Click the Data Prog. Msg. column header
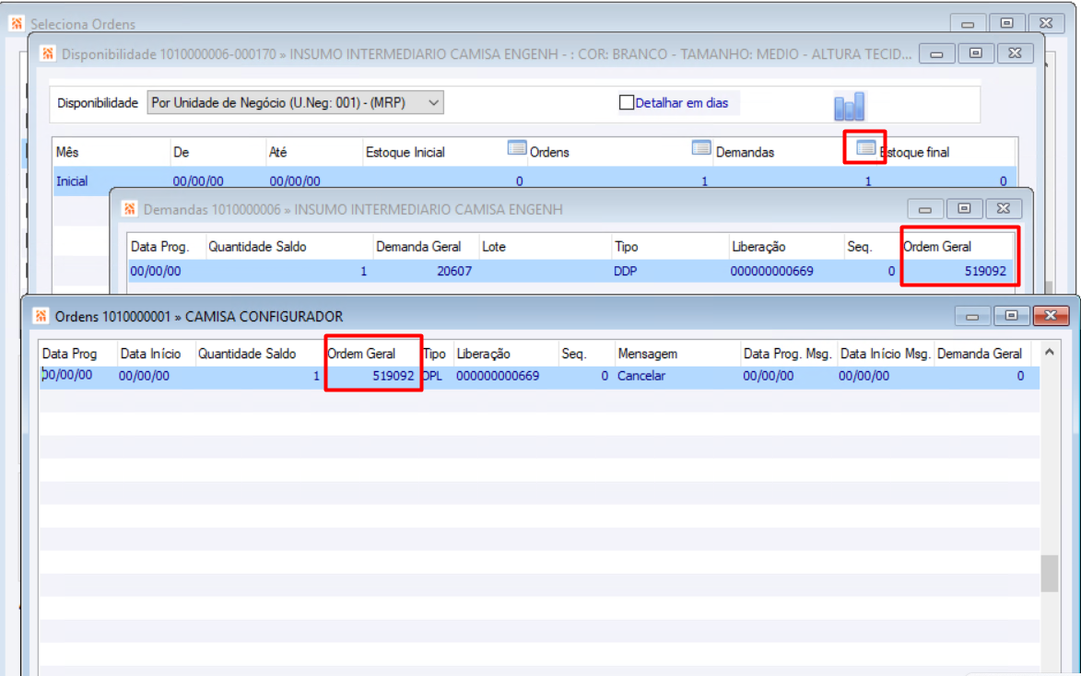Image resolution: width=1081 pixels, height=676 pixels. [x=787, y=354]
